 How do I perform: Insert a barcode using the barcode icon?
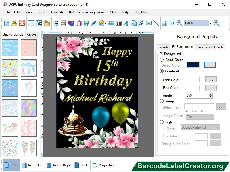click(119, 23)
